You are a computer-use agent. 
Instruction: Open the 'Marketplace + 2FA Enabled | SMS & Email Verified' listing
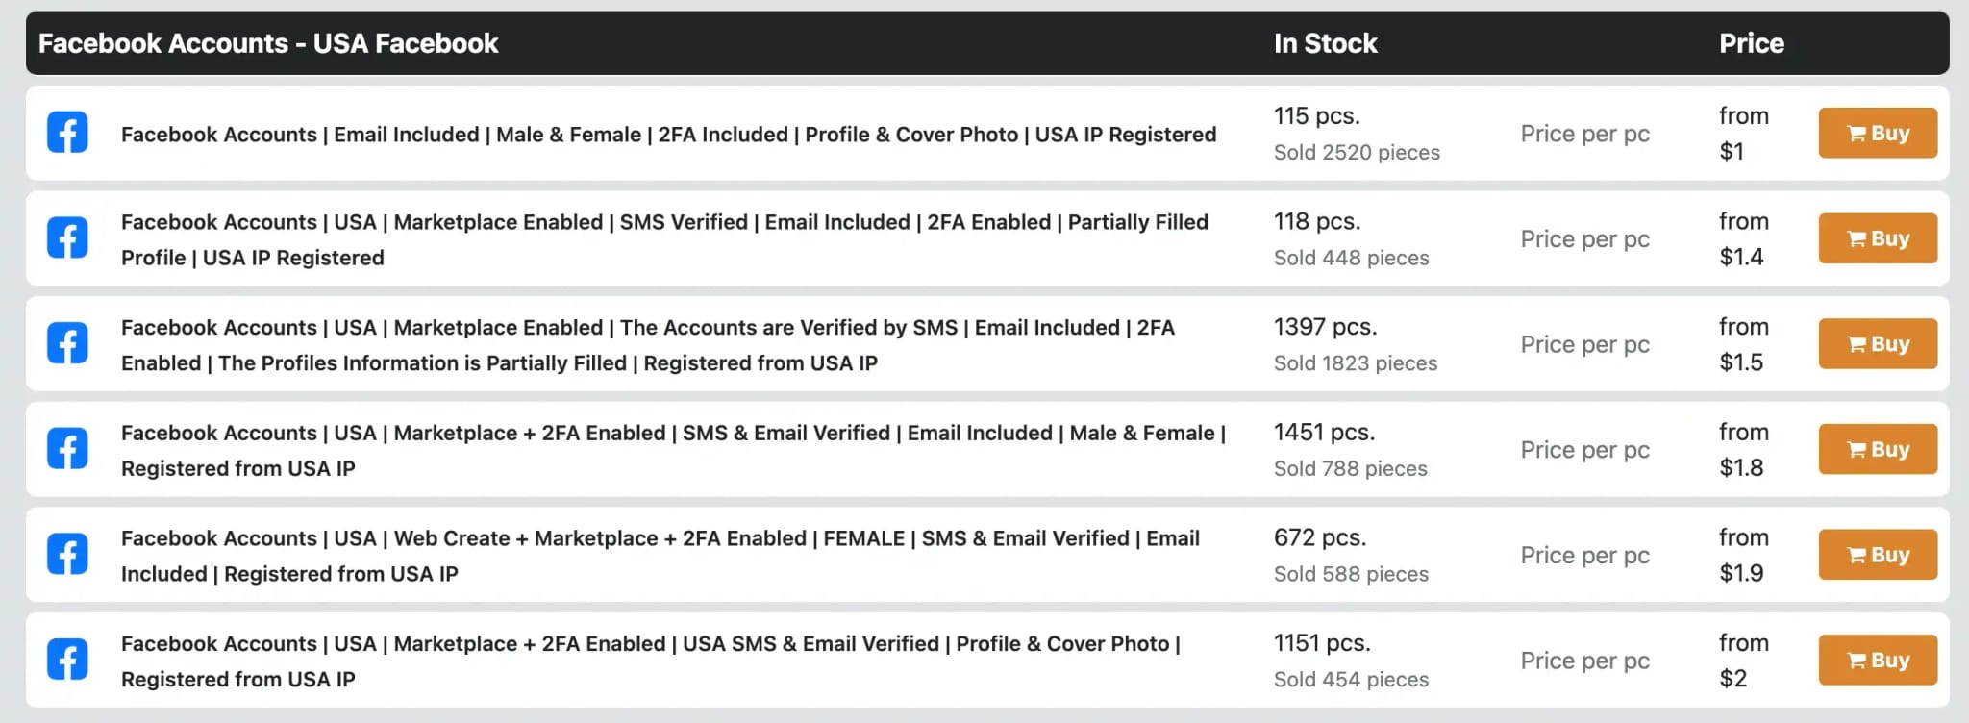point(673,450)
